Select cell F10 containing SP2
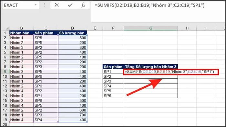Screen dimensions: 226x127 coord(113,76)
